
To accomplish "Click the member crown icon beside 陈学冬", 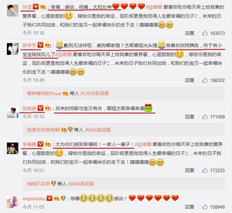I will pos(48,45).
